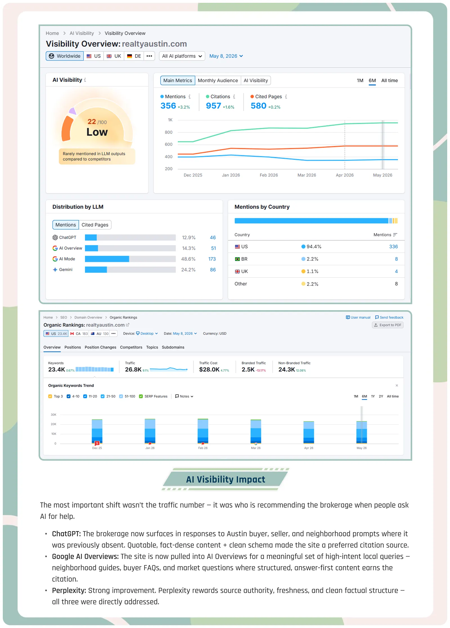
Task: Click the blue Mentions legend dot
Action: (x=162, y=96)
